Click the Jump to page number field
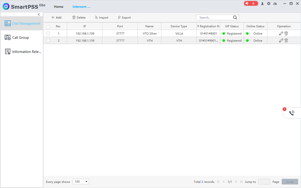301x188 pixels. [x=264, y=182]
